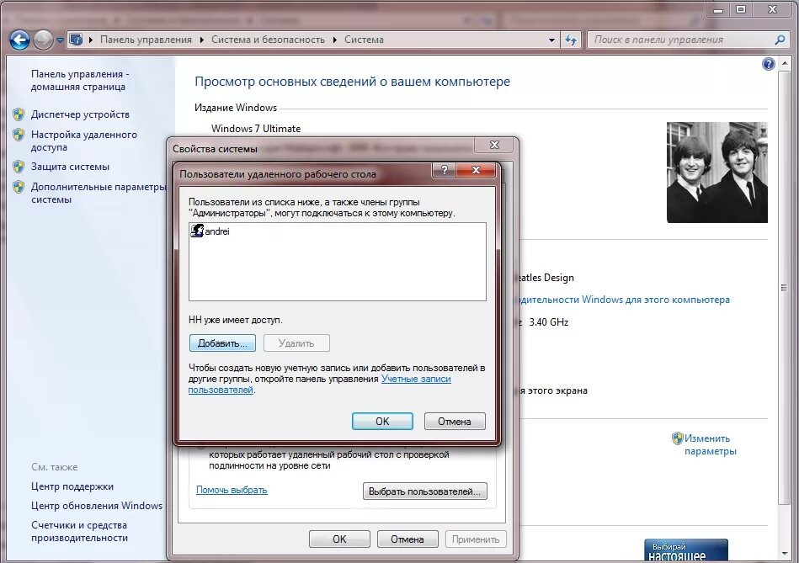Viewport: 799px width, 563px height.
Task: Click the disabled Удалить button
Action: click(x=296, y=343)
